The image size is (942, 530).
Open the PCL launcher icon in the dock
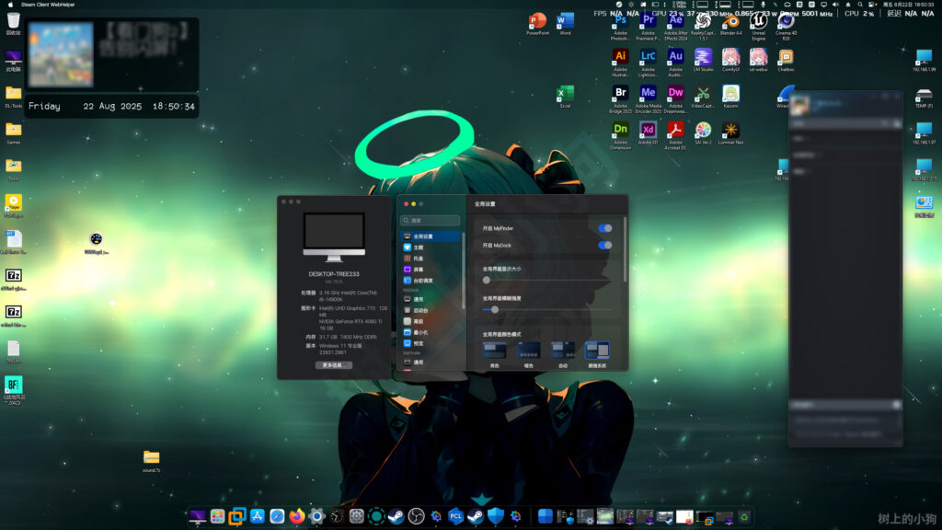pos(455,516)
